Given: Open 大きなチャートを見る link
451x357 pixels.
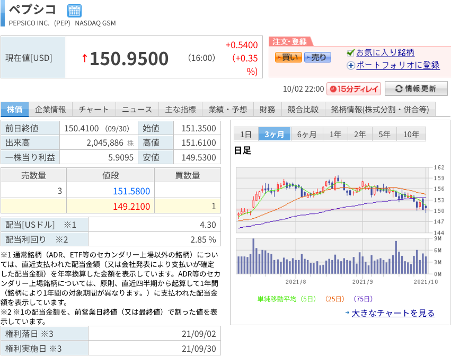Looking at the screenshot, I should tap(393, 313).
